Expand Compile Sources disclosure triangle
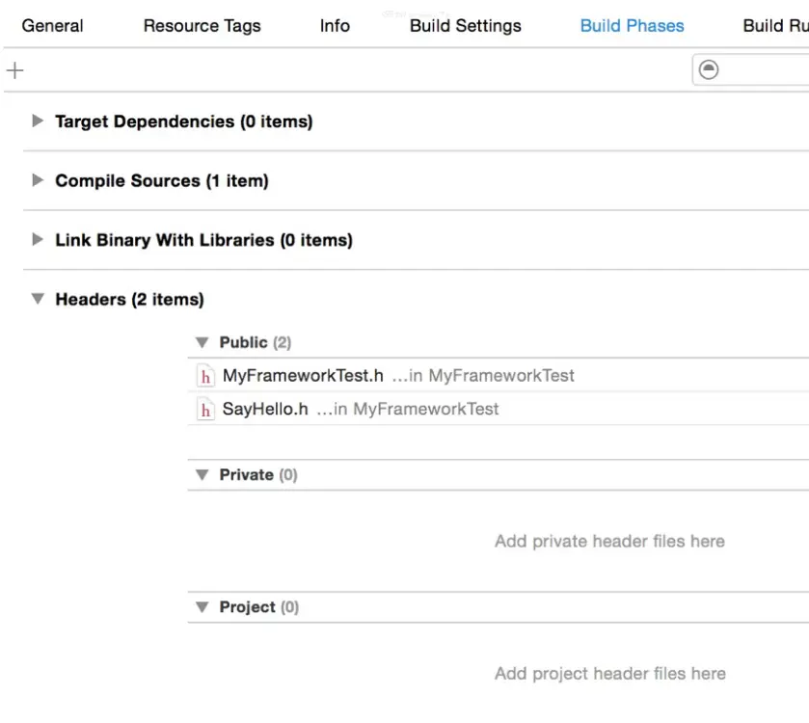The width and height of the screenshot is (809, 723). (x=38, y=180)
